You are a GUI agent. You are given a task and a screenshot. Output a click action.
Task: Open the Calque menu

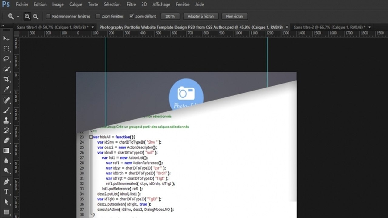[76, 5]
